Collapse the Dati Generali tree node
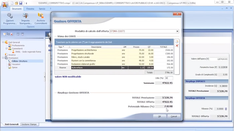 point(3,42)
